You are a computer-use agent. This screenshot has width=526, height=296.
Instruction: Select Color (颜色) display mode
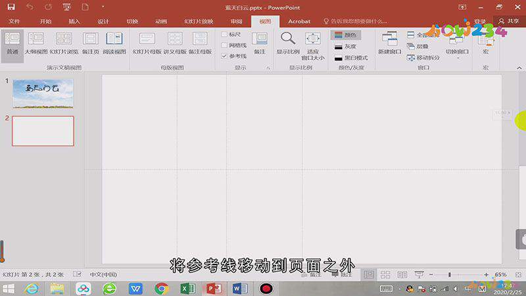[346, 35]
